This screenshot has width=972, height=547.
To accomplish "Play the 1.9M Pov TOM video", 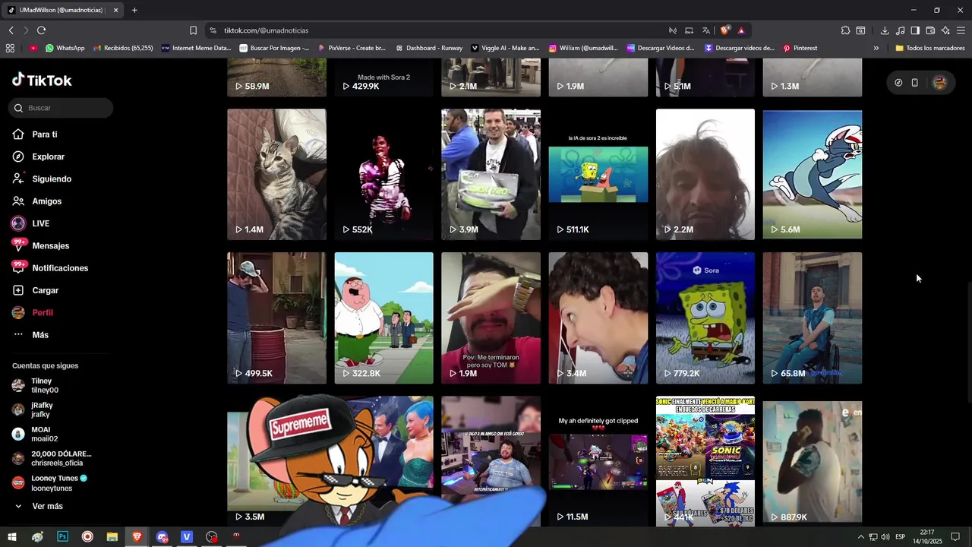I will 491,318.
